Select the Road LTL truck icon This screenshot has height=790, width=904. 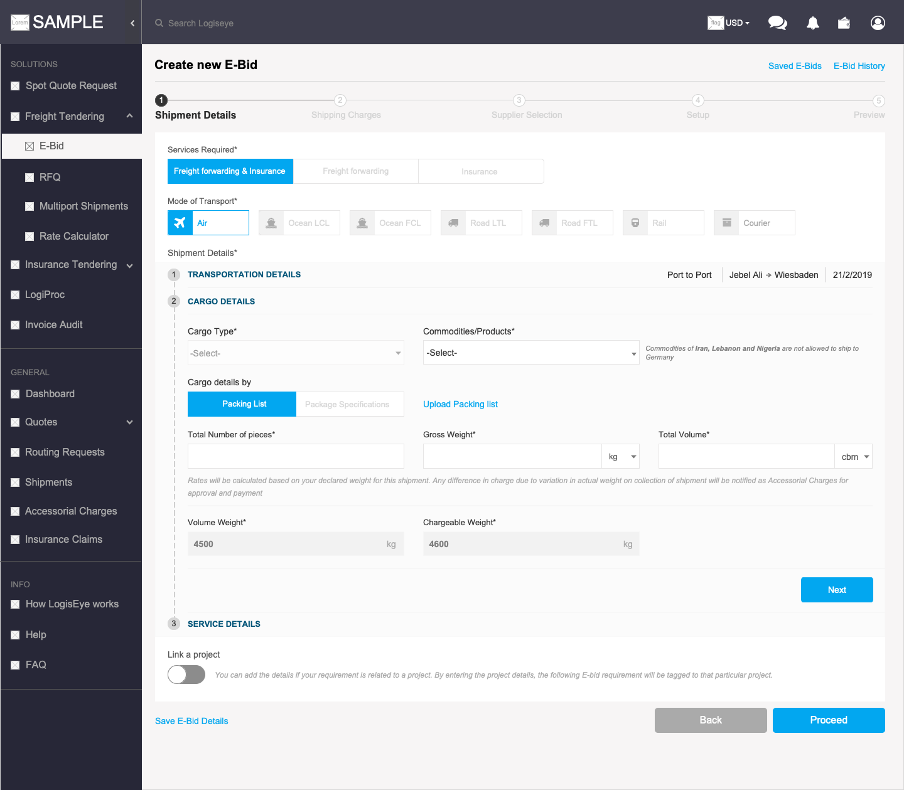[x=453, y=223]
